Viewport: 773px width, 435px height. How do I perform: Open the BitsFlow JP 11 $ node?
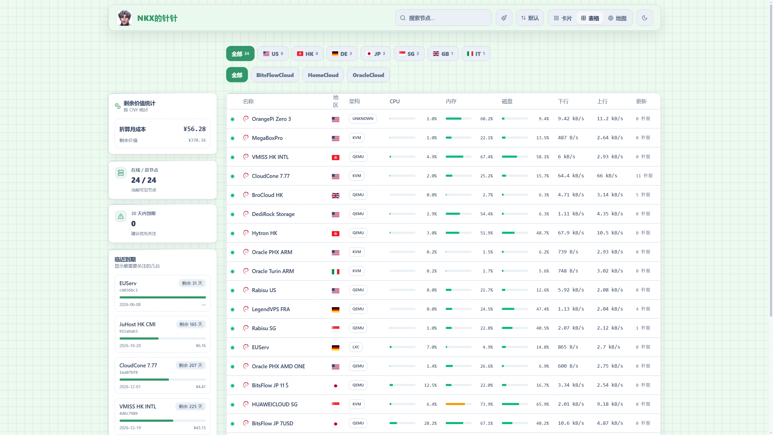[x=270, y=385]
